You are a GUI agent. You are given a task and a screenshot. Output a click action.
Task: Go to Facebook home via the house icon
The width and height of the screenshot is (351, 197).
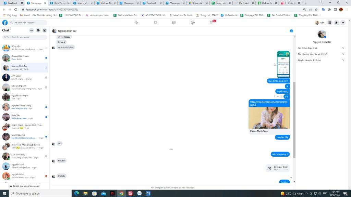[136, 23]
